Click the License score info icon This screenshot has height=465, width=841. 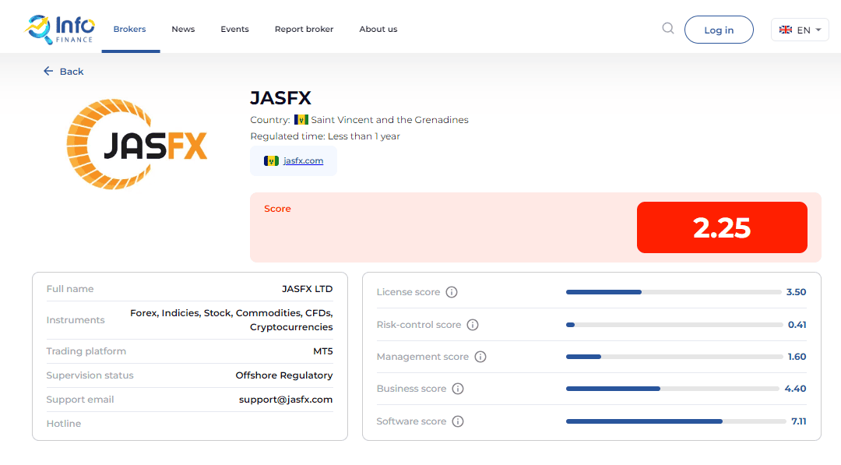452,292
